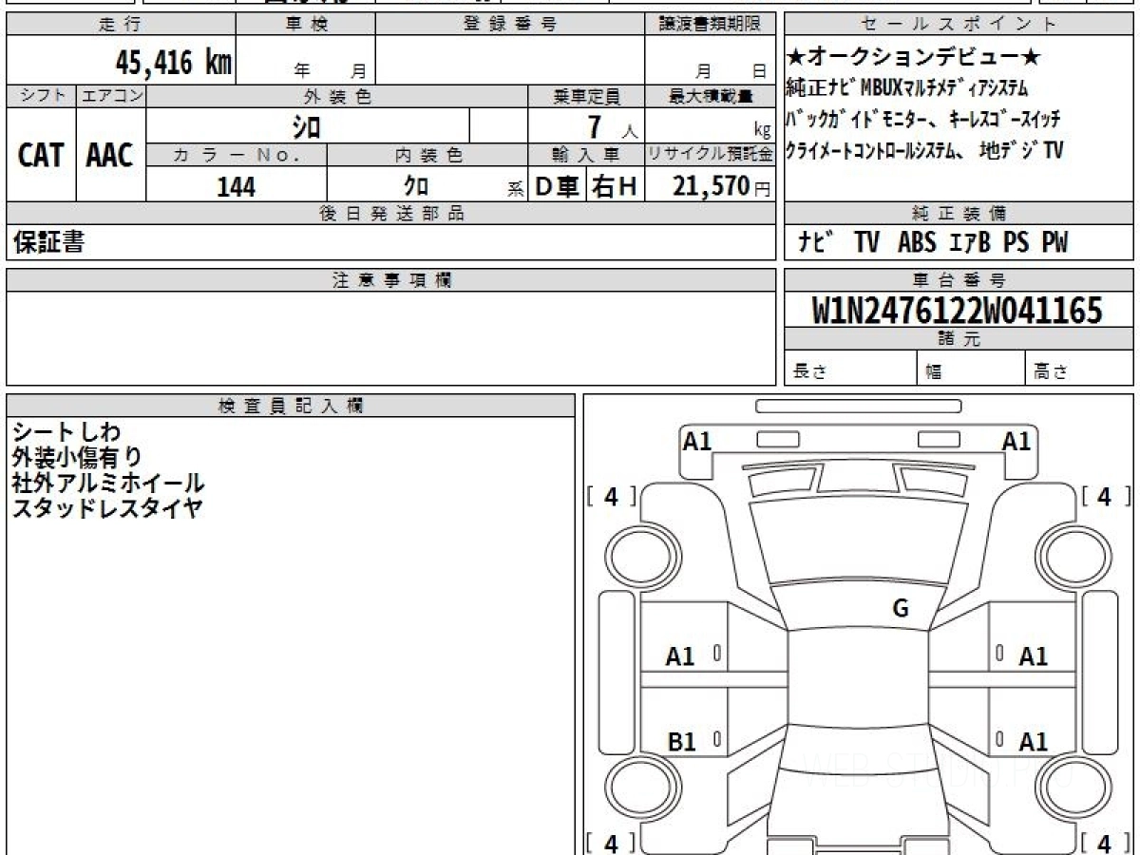Image resolution: width=1140 pixels, height=855 pixels.
Task: Click the chassis number W1N2476122W041165
Action: 957,311
